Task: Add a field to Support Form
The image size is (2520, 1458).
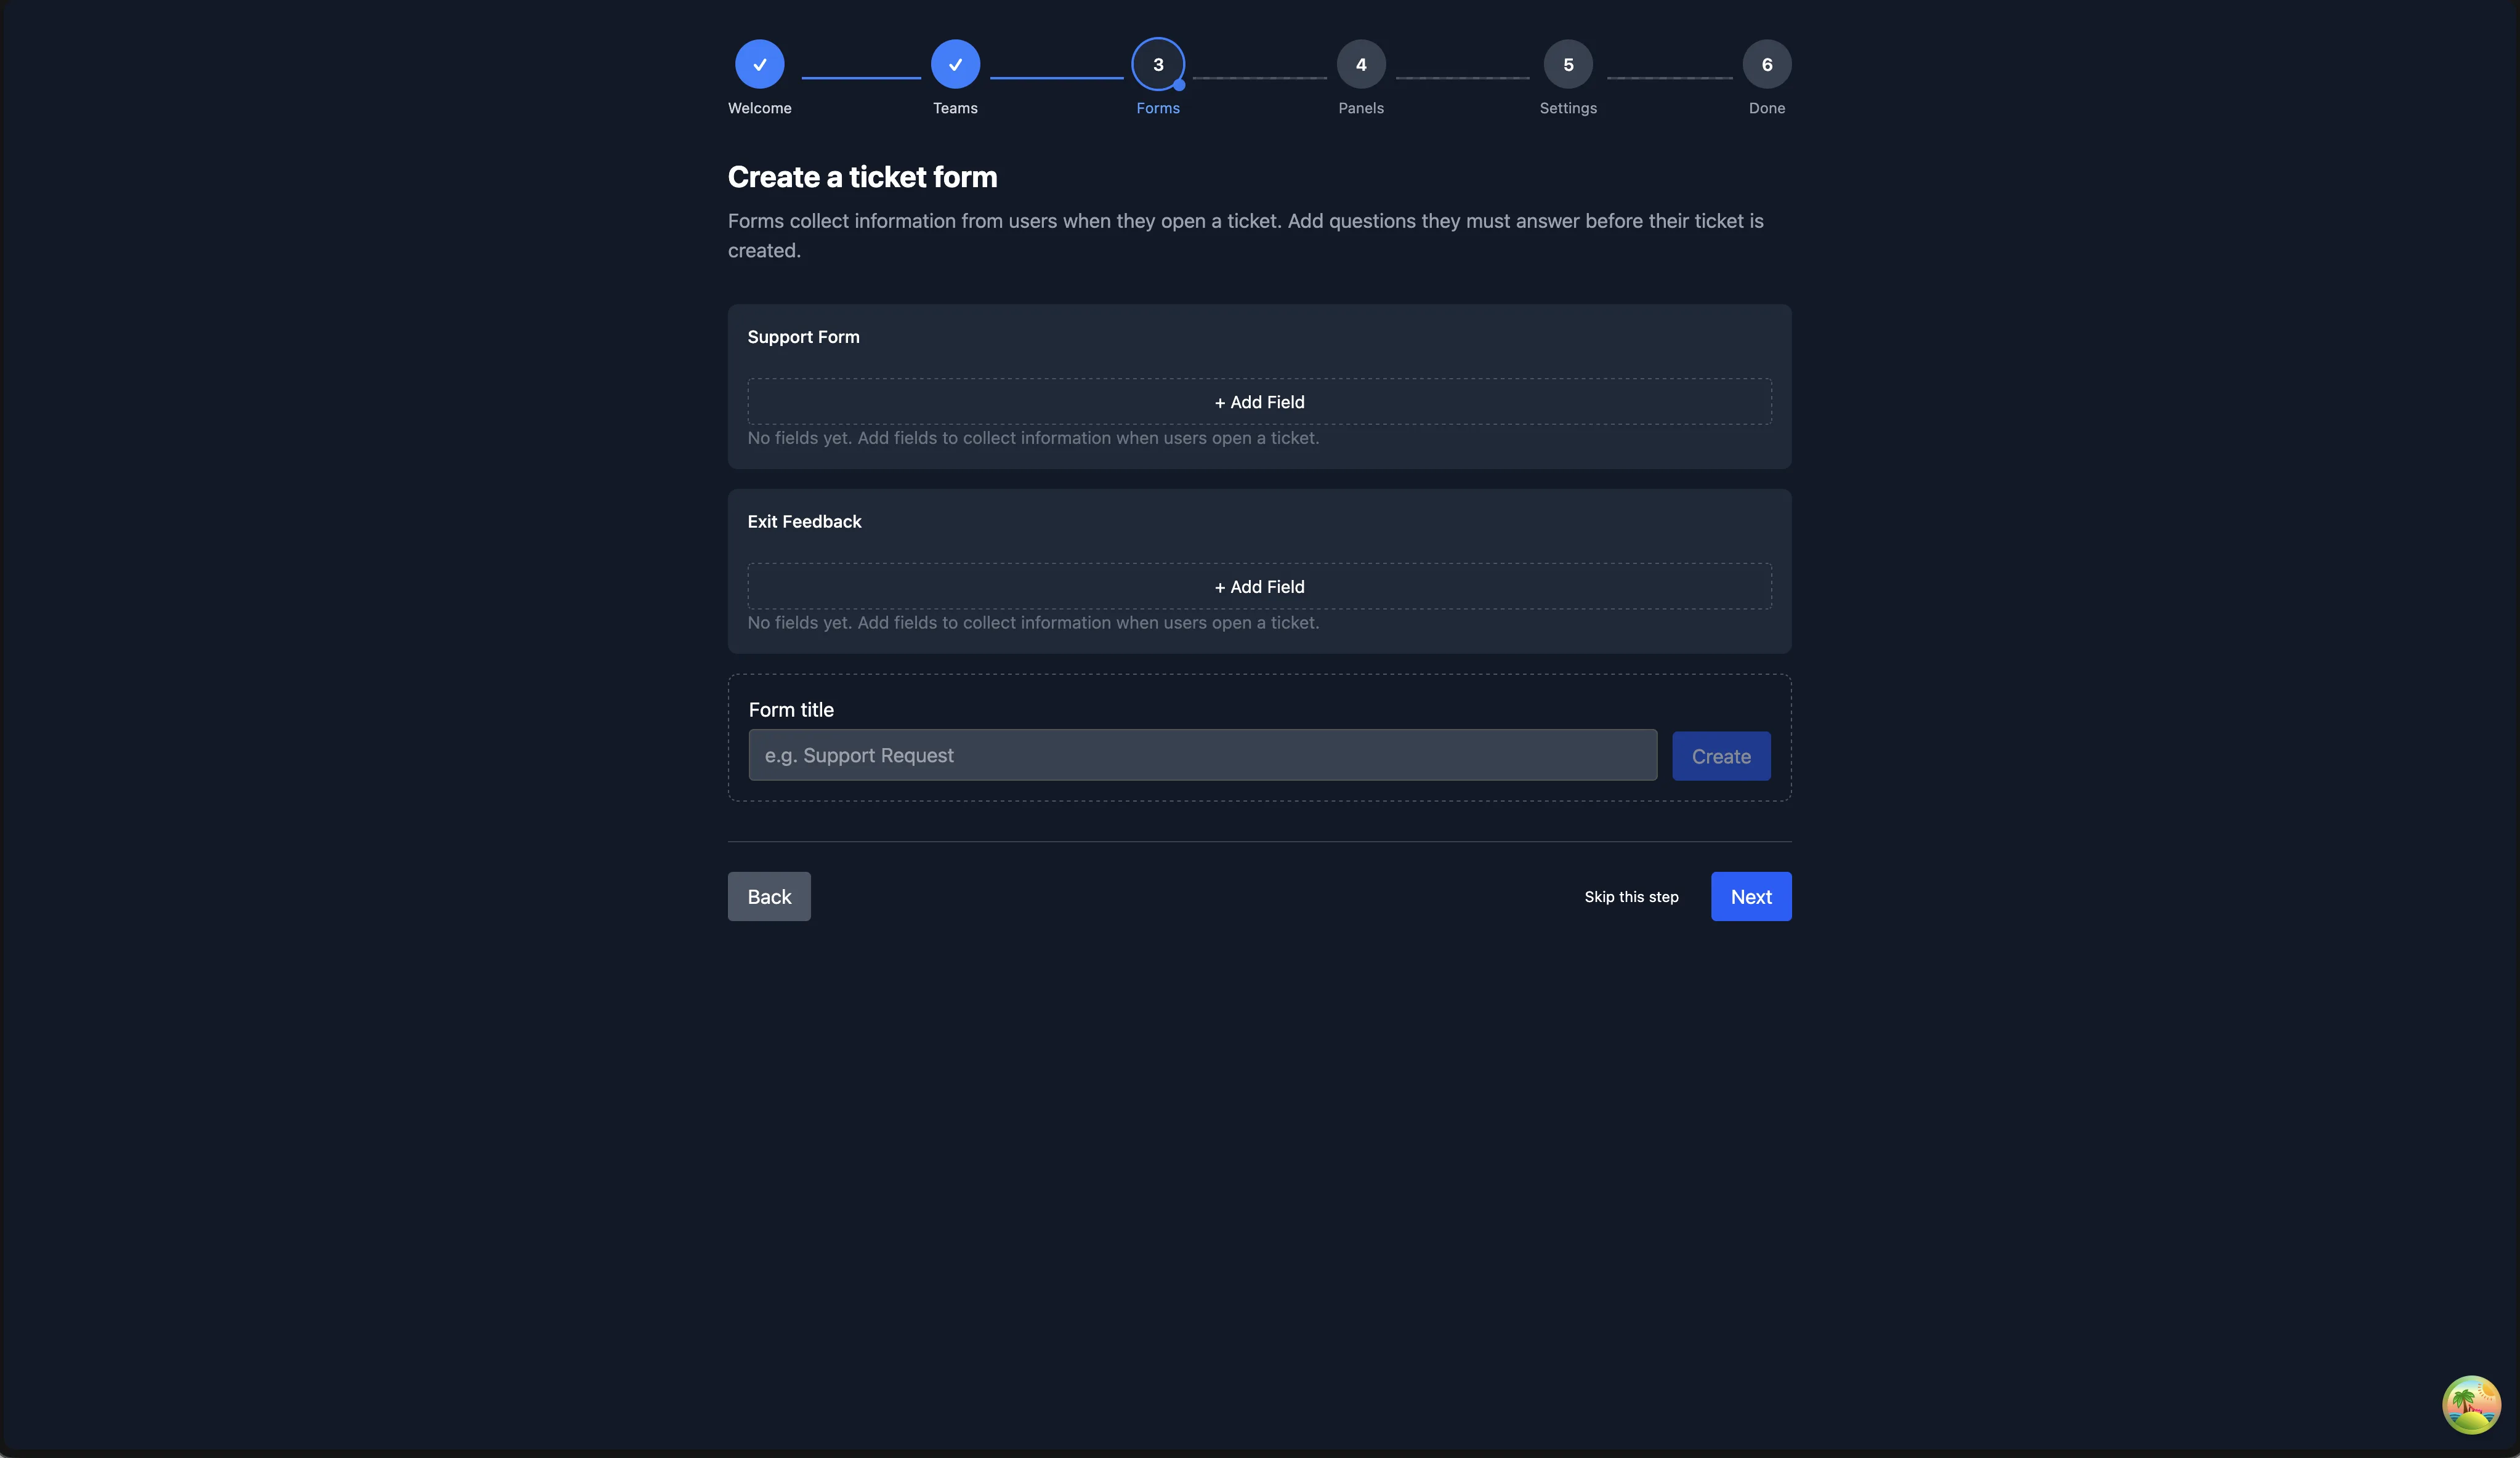Action: pyautogui.click(x=1259, y=402)
